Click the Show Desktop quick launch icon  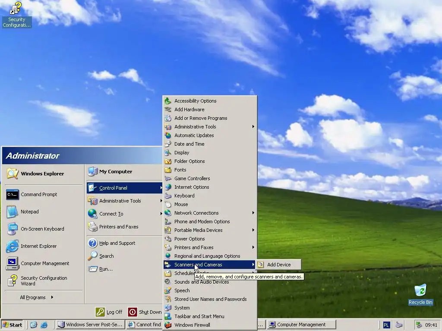click(x=34, y=325)
